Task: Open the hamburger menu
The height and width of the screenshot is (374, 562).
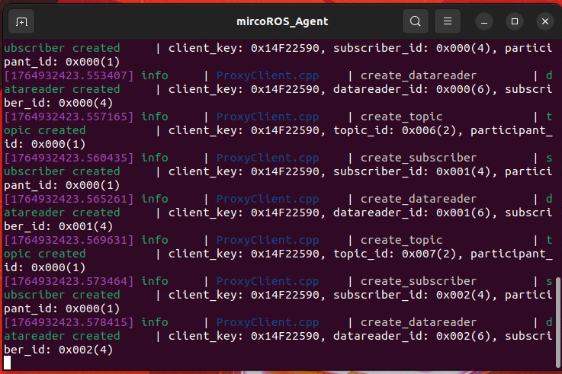Action: click(448, 21)
